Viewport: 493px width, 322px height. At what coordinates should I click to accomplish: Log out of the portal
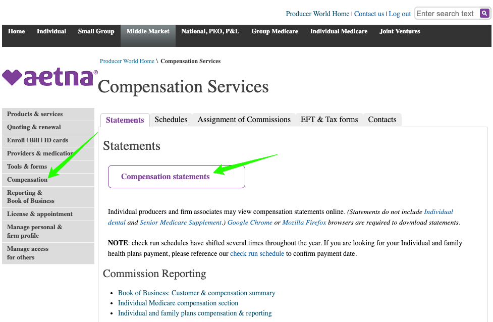tap(400, 14)
